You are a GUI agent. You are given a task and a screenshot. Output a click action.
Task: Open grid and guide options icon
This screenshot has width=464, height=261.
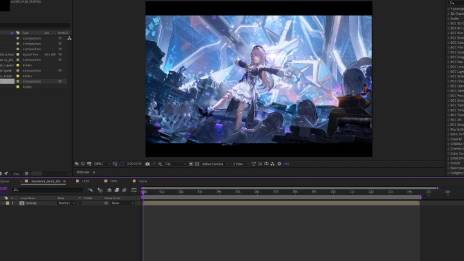[x=115, y=164]
